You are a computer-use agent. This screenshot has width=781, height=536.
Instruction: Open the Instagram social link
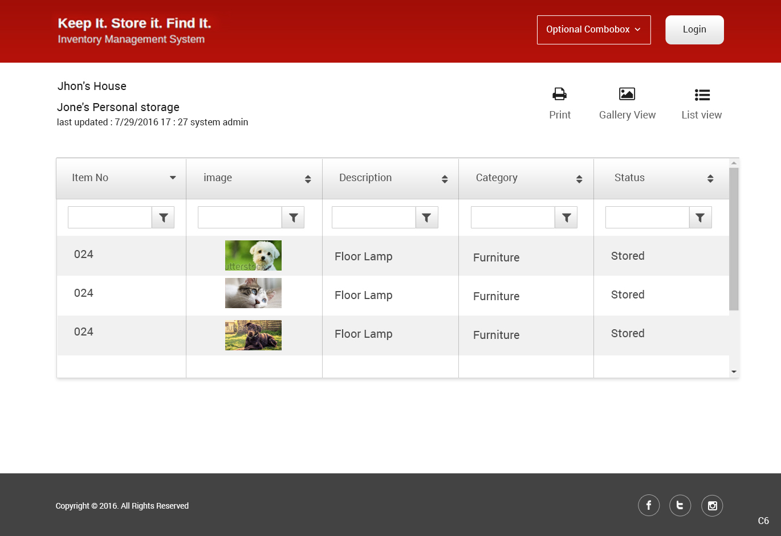(712, 505)
